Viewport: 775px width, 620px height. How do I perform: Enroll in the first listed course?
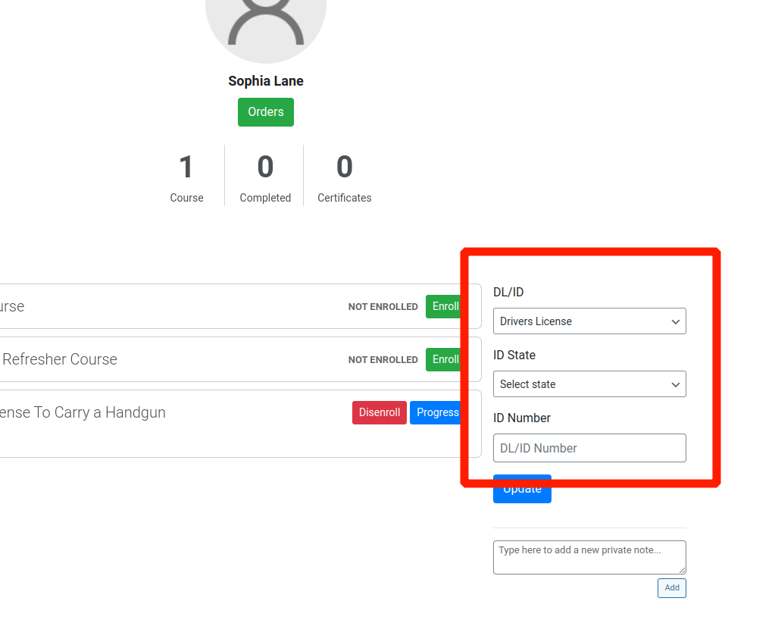tap(444, 306)
